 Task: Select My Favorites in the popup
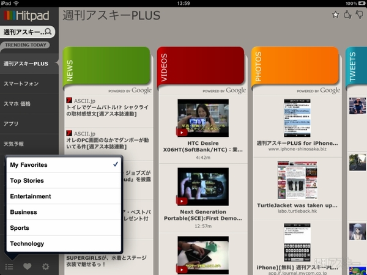coord(64,165)
